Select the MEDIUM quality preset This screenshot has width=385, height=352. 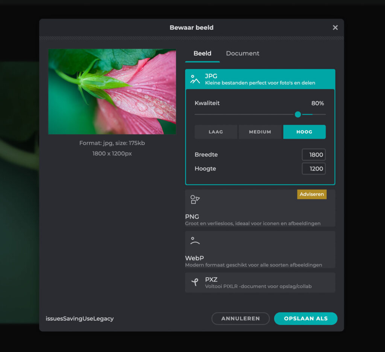[260, 132]
